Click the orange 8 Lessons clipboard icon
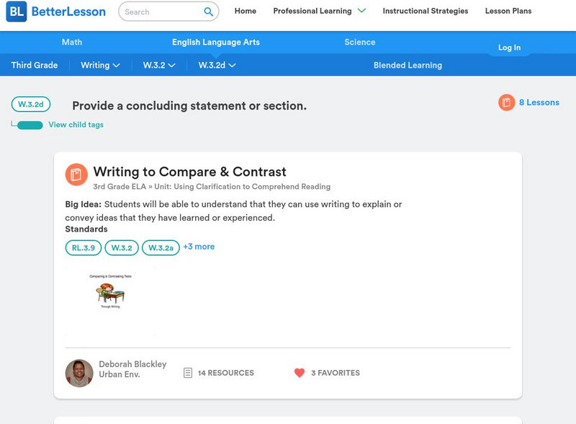 point(507,102)
